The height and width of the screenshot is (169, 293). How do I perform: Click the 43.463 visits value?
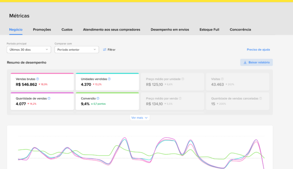tap(217, 84)
